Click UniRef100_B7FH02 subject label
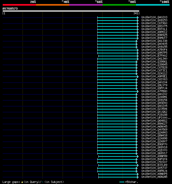This screenshot has height=184, width=172. coord(154,56)
